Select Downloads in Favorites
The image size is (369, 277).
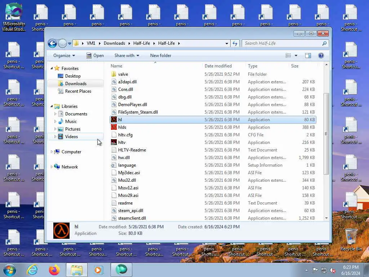pos(76,84)
